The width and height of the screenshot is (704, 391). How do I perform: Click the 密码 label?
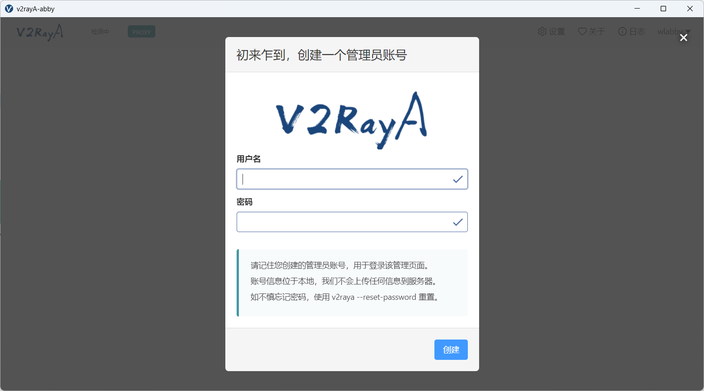tap(245, 202)
